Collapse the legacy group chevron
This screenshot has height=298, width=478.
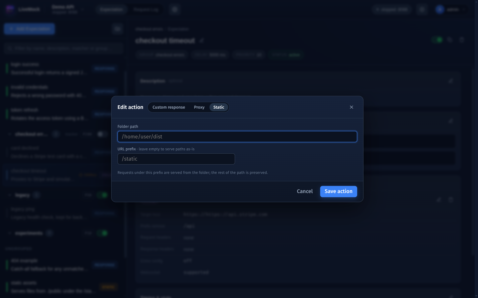pyautogui.click(x=10, y=195)
